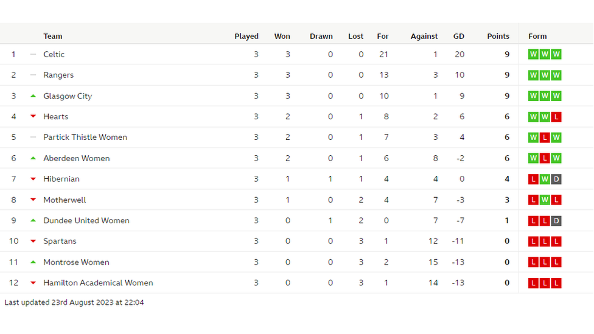Click the green up arrow beside Dundee United Women
The height and width of the screenshot is (334, 594).
33,220
